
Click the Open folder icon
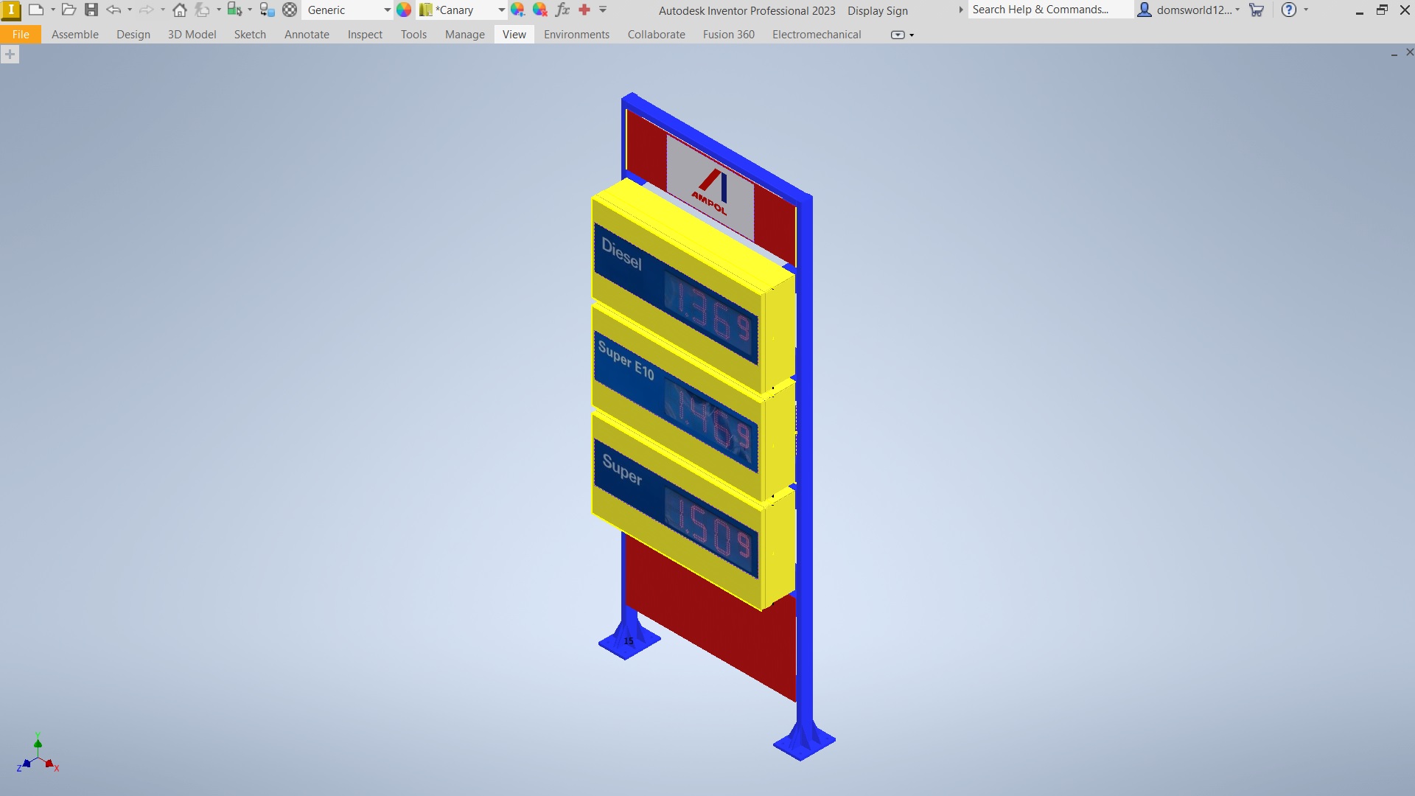(69, 10)
